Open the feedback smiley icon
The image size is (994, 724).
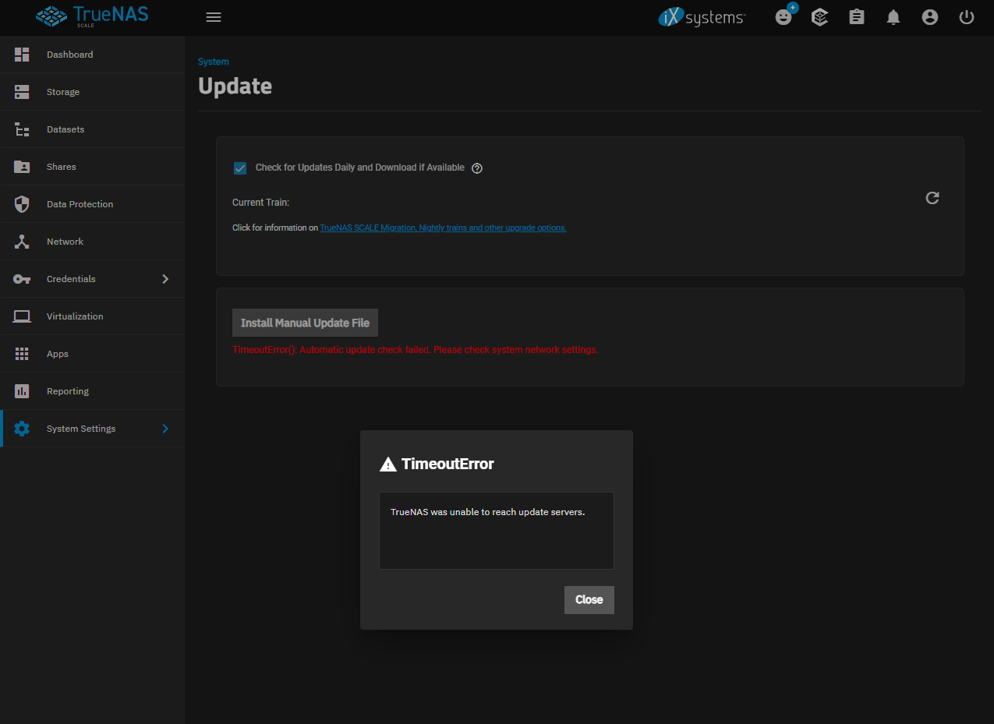[784, 17]
